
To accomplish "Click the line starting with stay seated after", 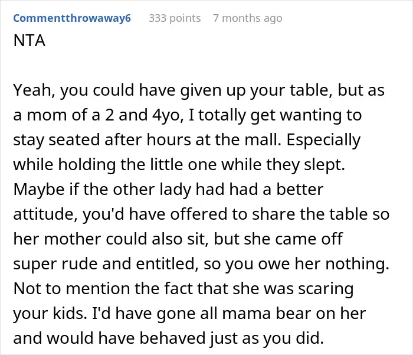I will point(187,140).
